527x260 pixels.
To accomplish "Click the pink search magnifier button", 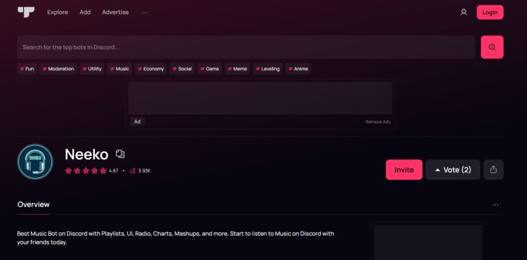I will coord(492,47).
